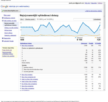This screenshot has width=108, height=102.
Task: Open Statistiky odběratelů in sidebar
Action: (10, 35)
